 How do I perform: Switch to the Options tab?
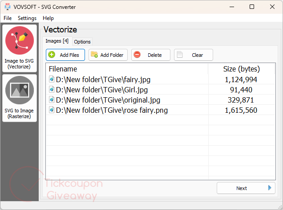click(82, 42)
